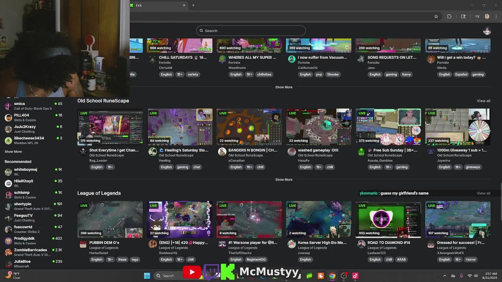
Task: Close the Kick browser tab
Action: coord(184,5)
